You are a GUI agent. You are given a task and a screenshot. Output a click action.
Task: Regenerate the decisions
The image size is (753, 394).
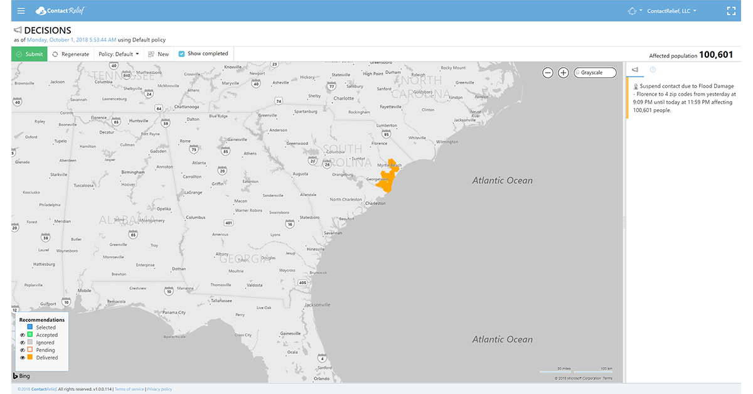pyautogui.click(x=70, y=54)
